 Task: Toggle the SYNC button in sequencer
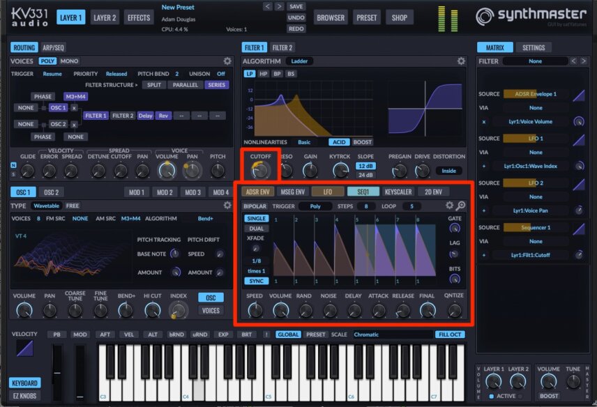(x=256, y=281)
